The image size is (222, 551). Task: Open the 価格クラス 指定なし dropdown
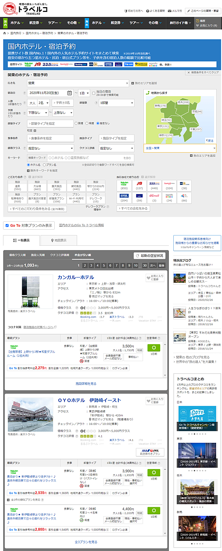click(51, 148)
